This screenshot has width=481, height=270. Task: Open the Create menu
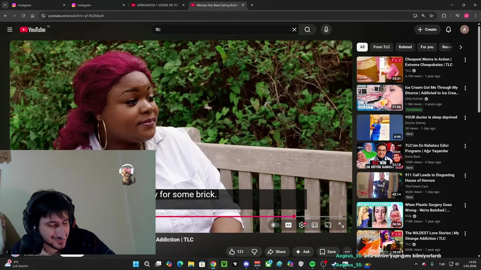(x=427, y=30)
